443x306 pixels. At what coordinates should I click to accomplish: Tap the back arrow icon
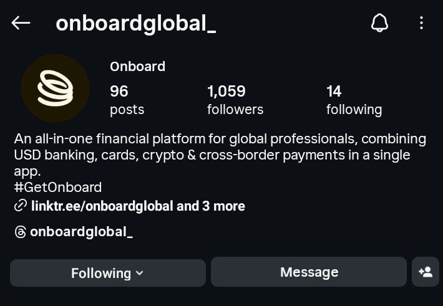coord(21,23)
